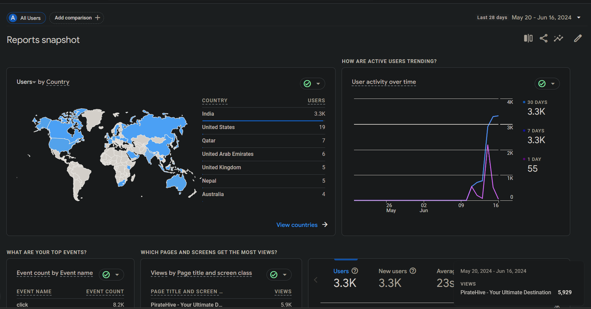This screenshot has width=591, height=309.
Task: Open the Country dimension selector
Action: (58, 82)
